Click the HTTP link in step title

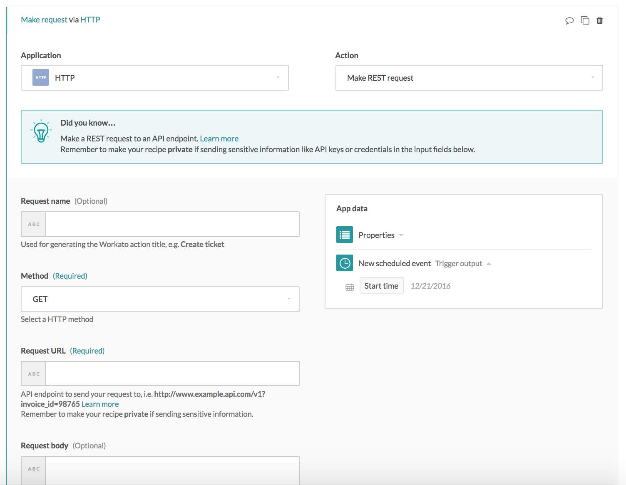pyautogui.click(x=90, y=20)
